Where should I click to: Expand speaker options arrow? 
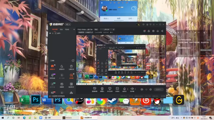(x=135, y=89)
